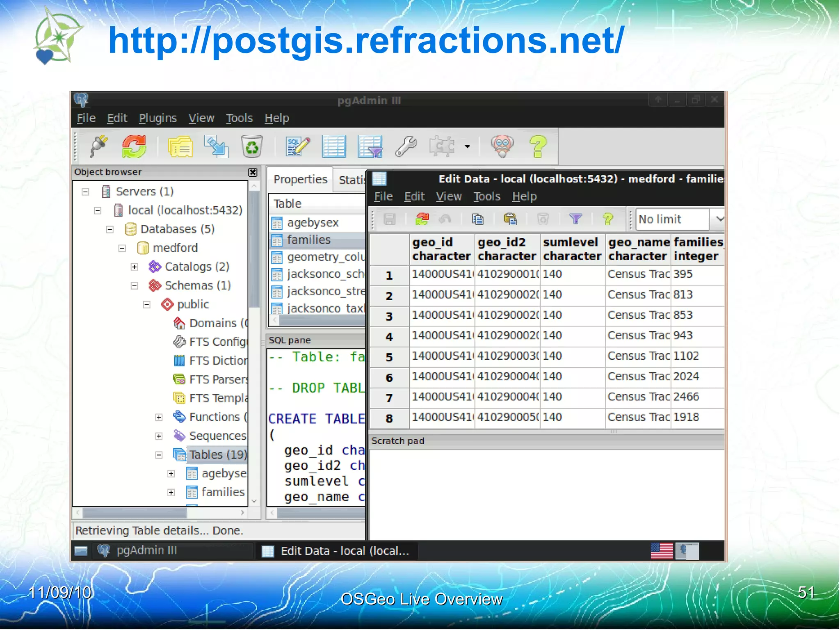Open the No limit dropdown
This screenshot has width=840, height=630.
pos(719,219)
